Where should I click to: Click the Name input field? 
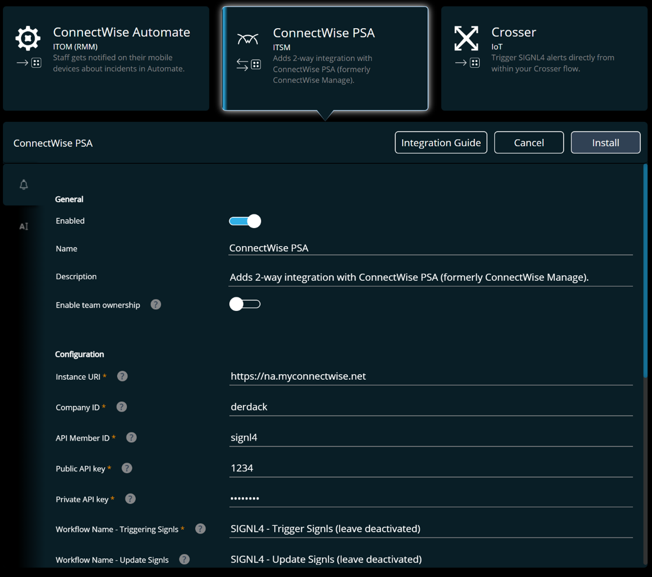click(x=431, y=248)
